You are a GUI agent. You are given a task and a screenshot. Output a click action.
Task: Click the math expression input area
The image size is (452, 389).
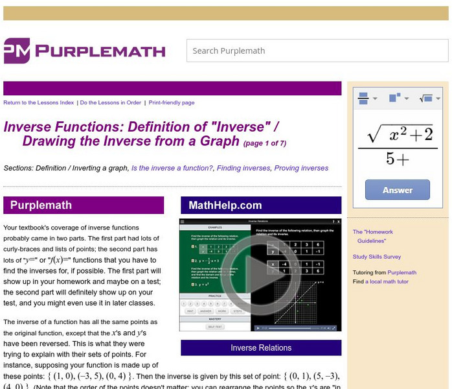[x=398, y=145]
